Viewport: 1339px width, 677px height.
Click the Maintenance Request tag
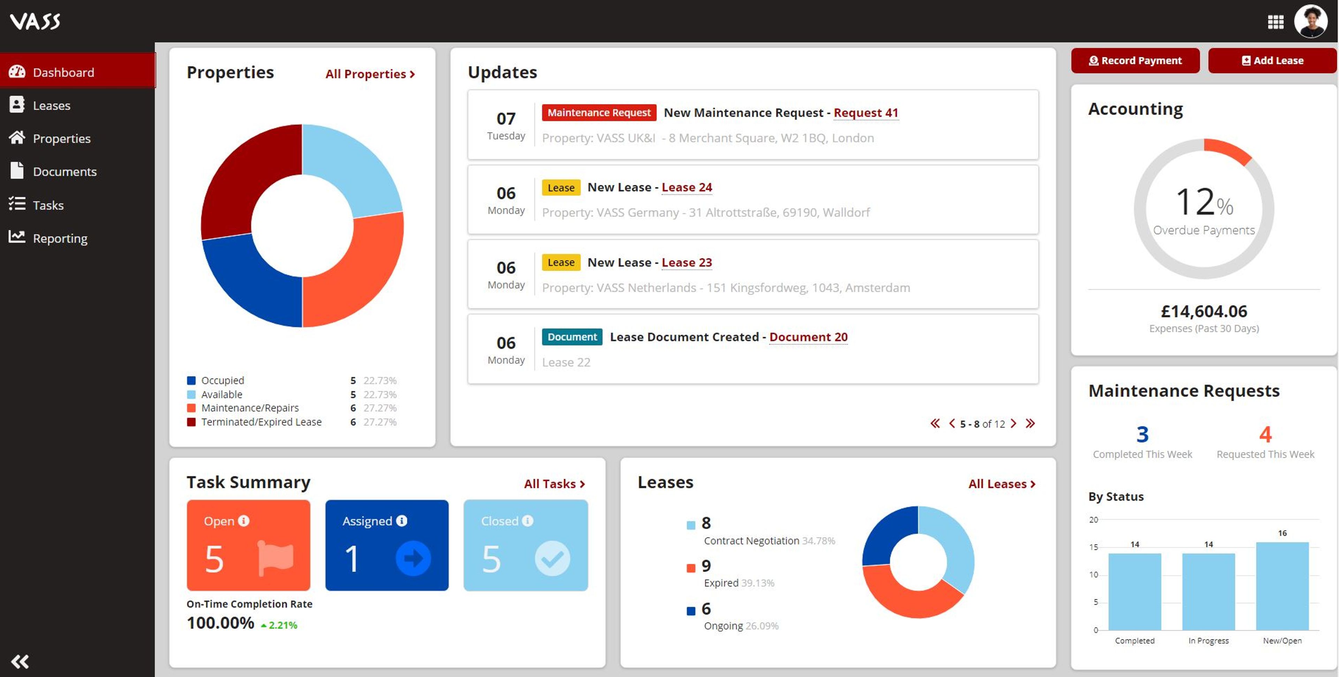(x=599, y=113)
